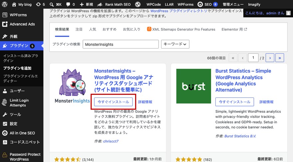
Task: Select the 検索結果 tab
Action: tap(62, 29)
